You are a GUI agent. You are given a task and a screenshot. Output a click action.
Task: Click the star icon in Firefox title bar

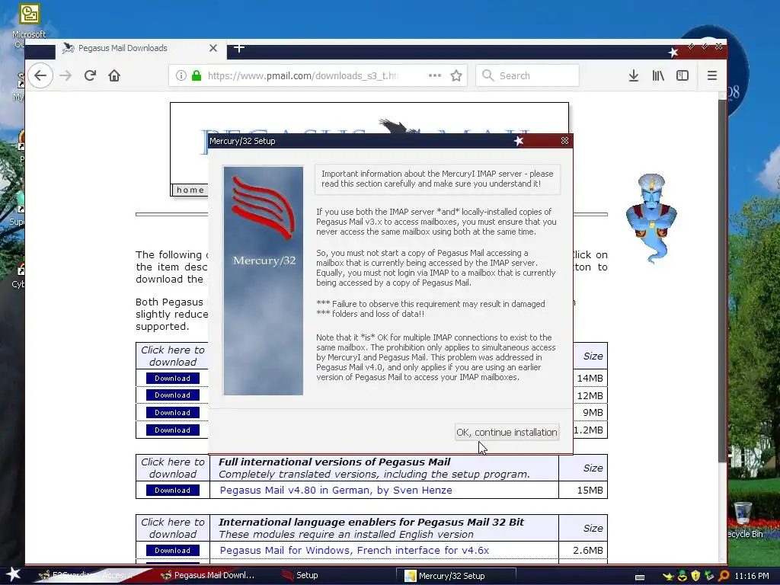[x=673, y=53]
